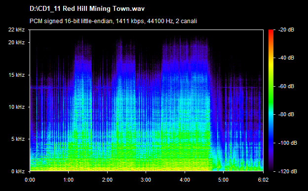Click the 2:00 time axis marker
Image resolution: width=308 pixels, height=191 pixels.
pyautogui.click(x=107, y=180)
